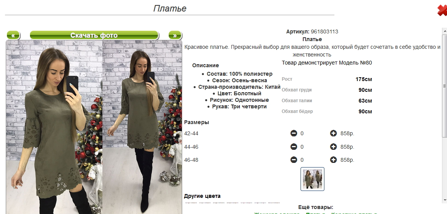Select the dress photo thumbnail

click(312, 179)
